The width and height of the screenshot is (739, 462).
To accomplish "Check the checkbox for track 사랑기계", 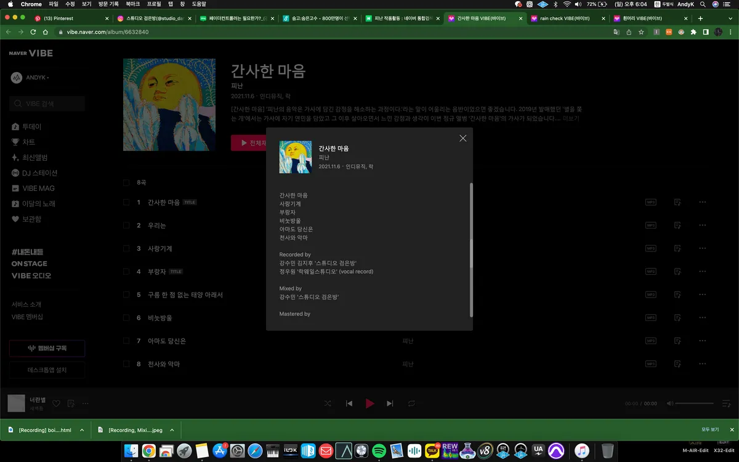I will pos(126,248).
